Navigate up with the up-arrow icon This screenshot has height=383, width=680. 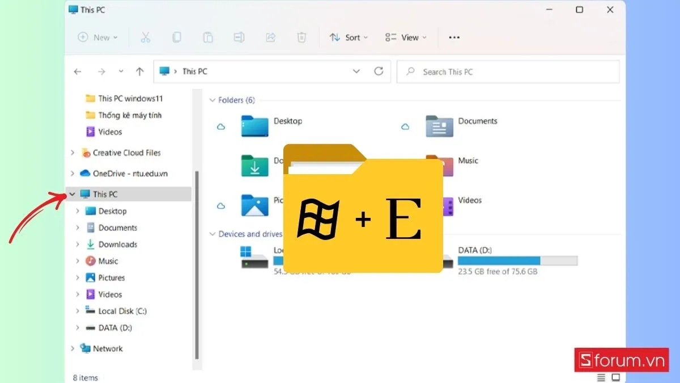click(x=139, y=71)
